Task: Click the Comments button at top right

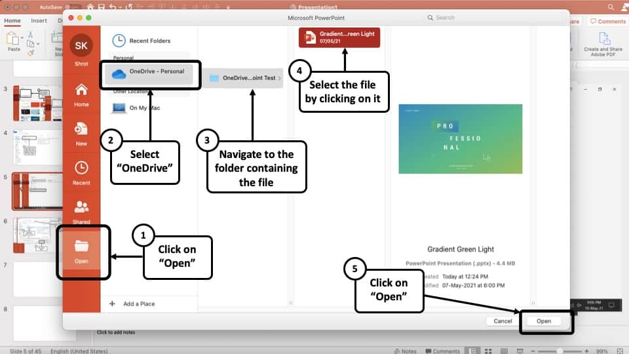Action: click(607, 21)
